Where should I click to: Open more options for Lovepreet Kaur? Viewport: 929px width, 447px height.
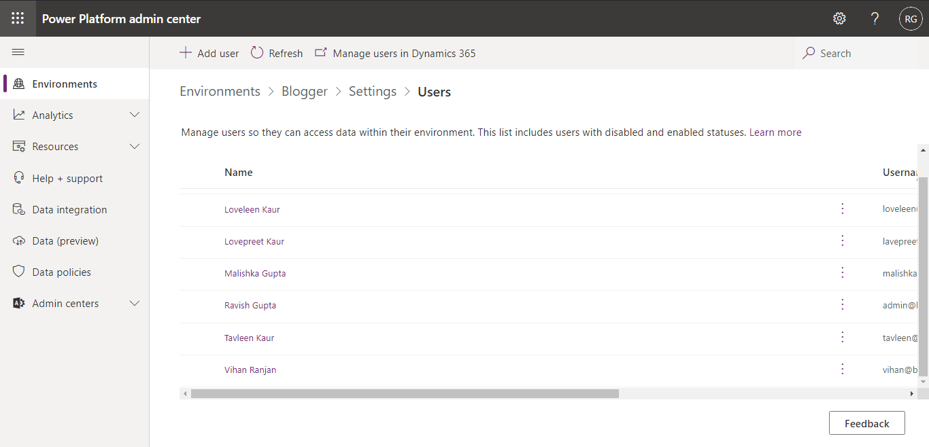[843, 240]
